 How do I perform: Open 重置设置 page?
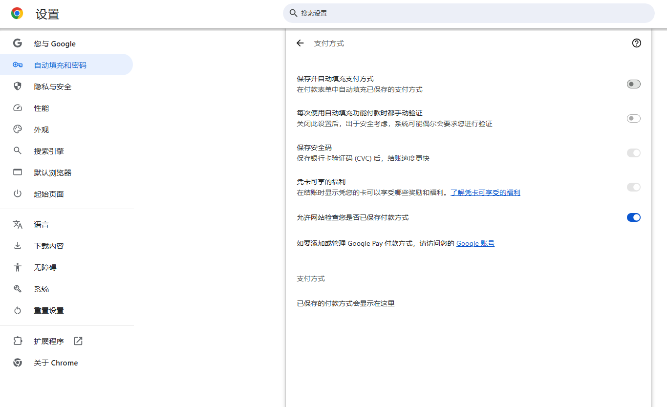(66, 310)
